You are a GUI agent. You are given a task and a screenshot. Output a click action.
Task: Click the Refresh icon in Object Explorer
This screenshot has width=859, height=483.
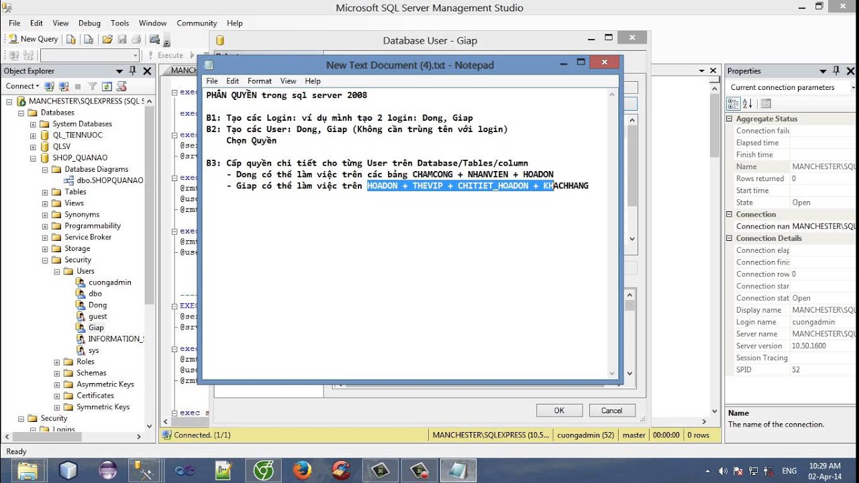click(107, 87)
